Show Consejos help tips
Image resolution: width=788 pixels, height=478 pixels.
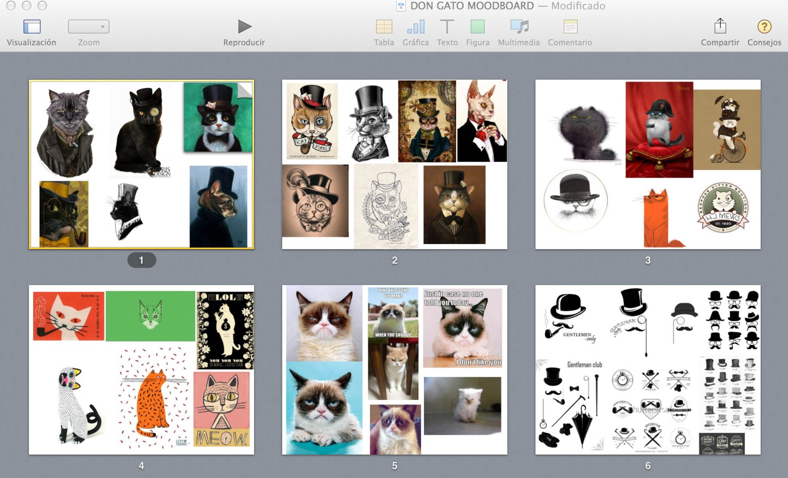coord(764,27)
